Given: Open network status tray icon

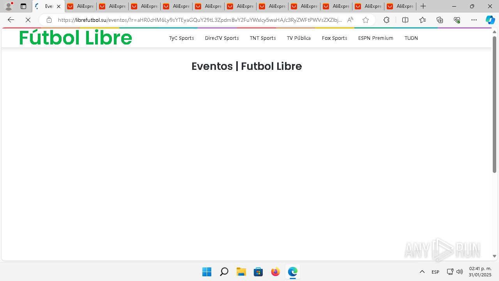Looking at the screenshot, I should click(450, 272).
